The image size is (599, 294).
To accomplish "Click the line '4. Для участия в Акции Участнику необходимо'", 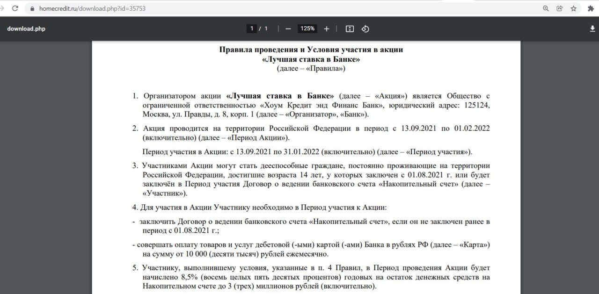I will [260, 207].
